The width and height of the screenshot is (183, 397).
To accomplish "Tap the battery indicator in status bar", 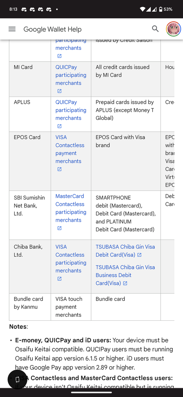I will (x=161, y=10).
